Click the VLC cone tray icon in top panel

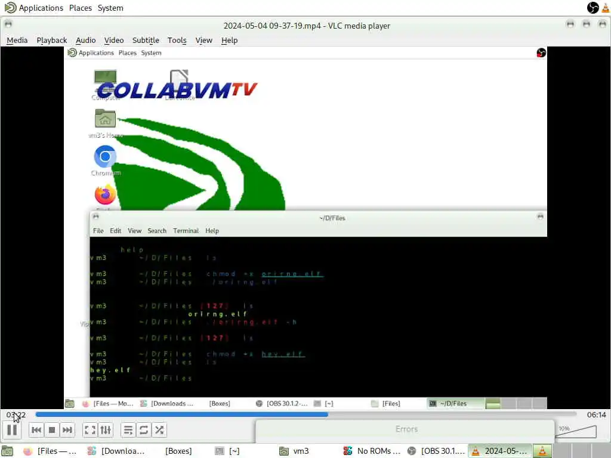tap(606, 8)
